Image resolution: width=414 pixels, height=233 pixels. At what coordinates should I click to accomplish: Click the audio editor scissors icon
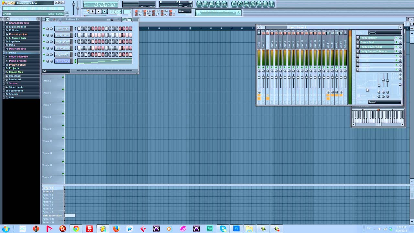[253, 4]
